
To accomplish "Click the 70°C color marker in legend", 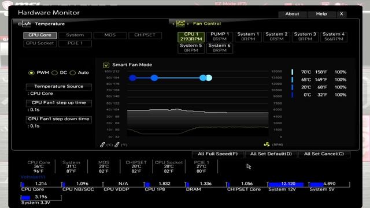I will [293, 72].
